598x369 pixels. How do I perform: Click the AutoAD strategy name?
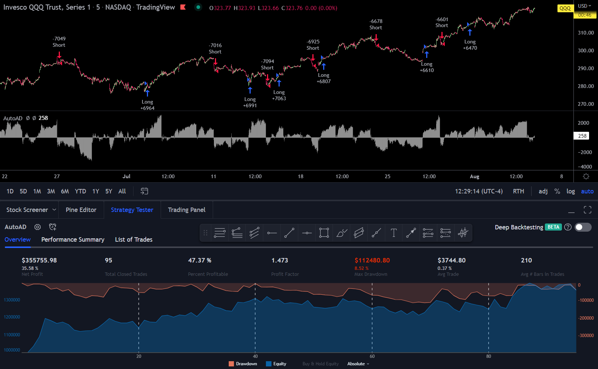point(16,227)
